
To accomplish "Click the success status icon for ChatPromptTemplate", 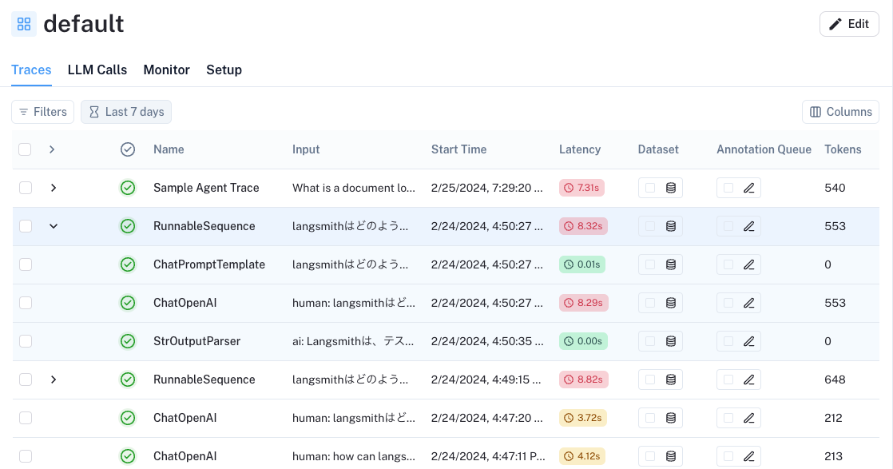I will coord(128,264).
